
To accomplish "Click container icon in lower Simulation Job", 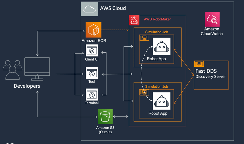I will coord(144,92).
